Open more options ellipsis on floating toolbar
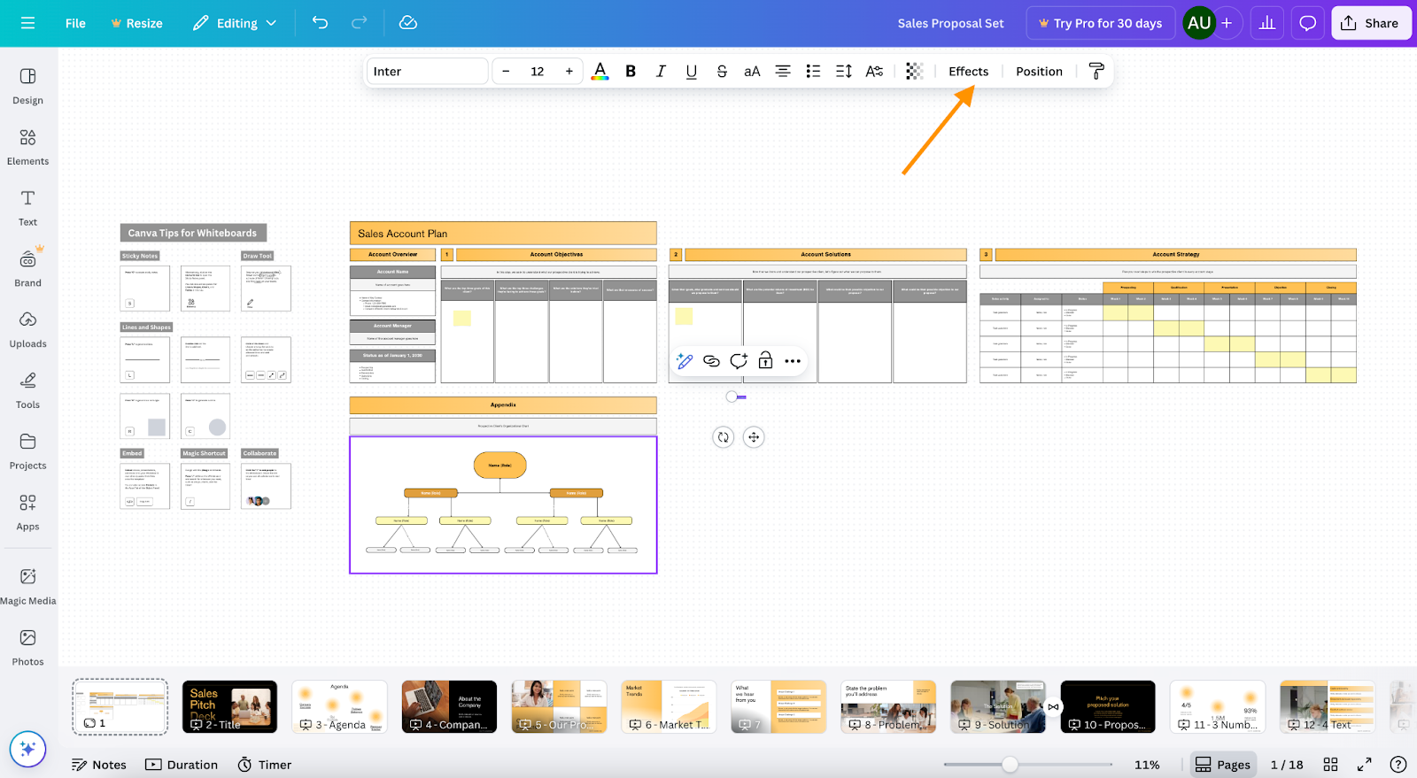The height and width of the screenshot is (778, 1417). coord(793,361)
